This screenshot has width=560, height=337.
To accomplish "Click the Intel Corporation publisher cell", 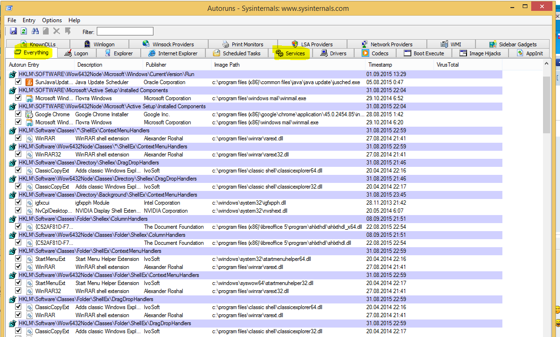I will pos(162,203).
